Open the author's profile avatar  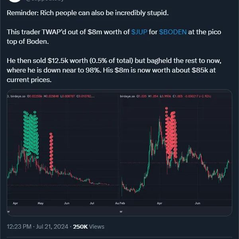[x=15, y=1]
